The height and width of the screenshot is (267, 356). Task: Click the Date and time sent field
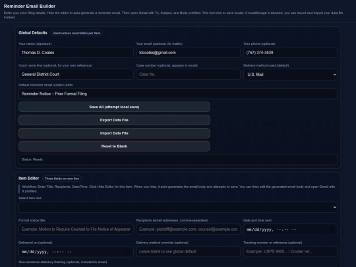pos(290,229)
